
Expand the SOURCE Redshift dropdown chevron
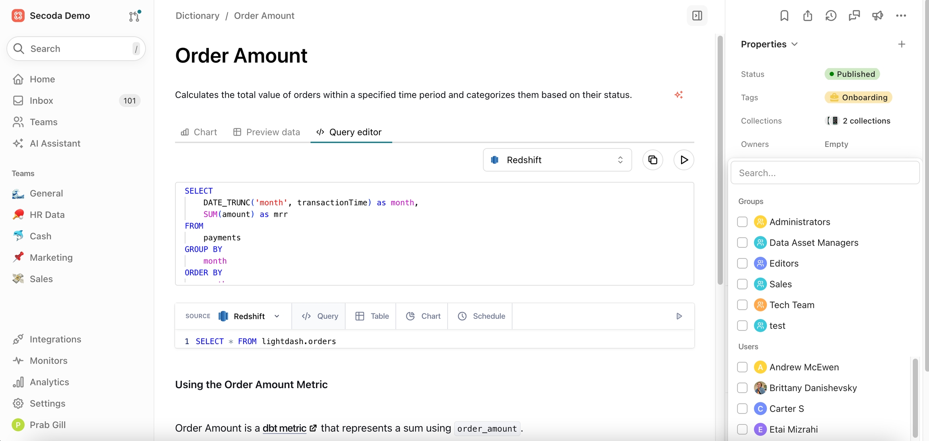(x=277, y=316)
